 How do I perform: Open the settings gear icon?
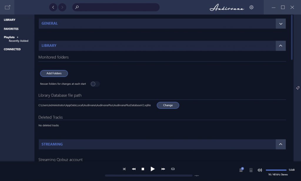coord(251,7)
